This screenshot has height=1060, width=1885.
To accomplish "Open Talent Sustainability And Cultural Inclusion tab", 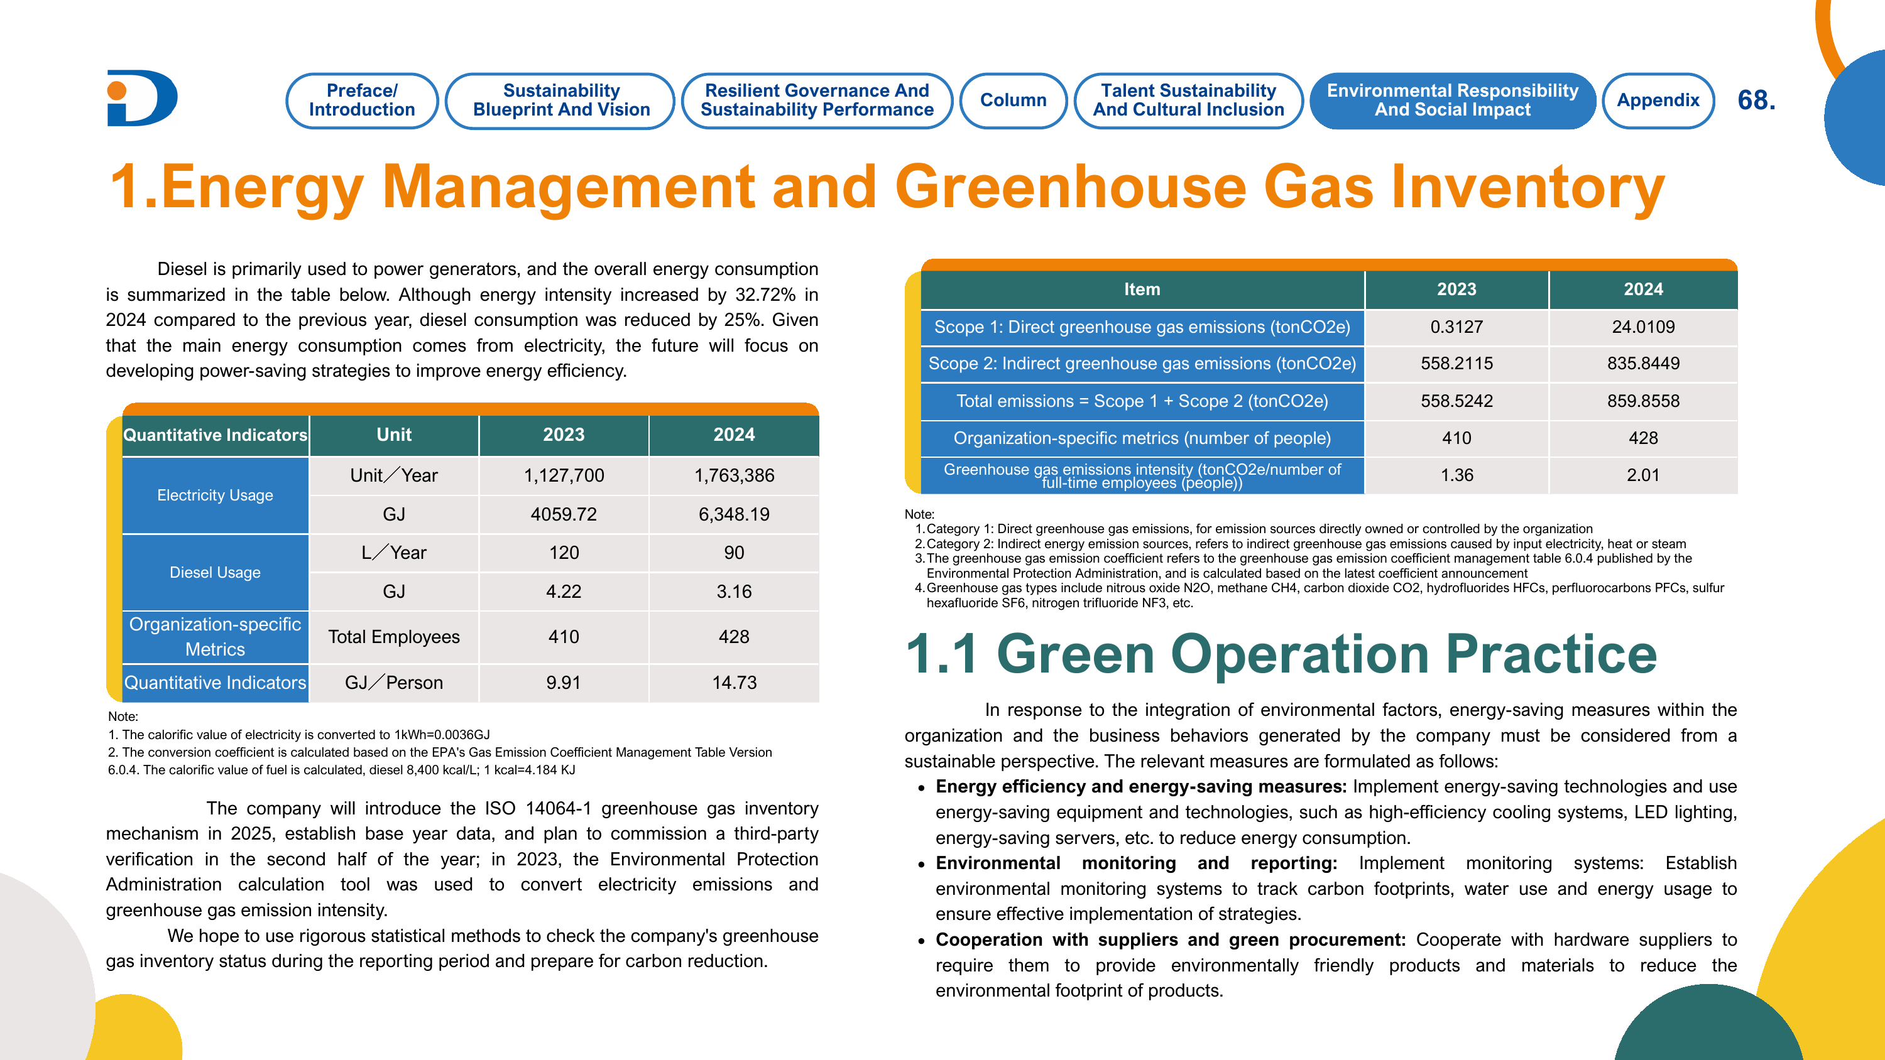I will click(x=1188, y=100).
